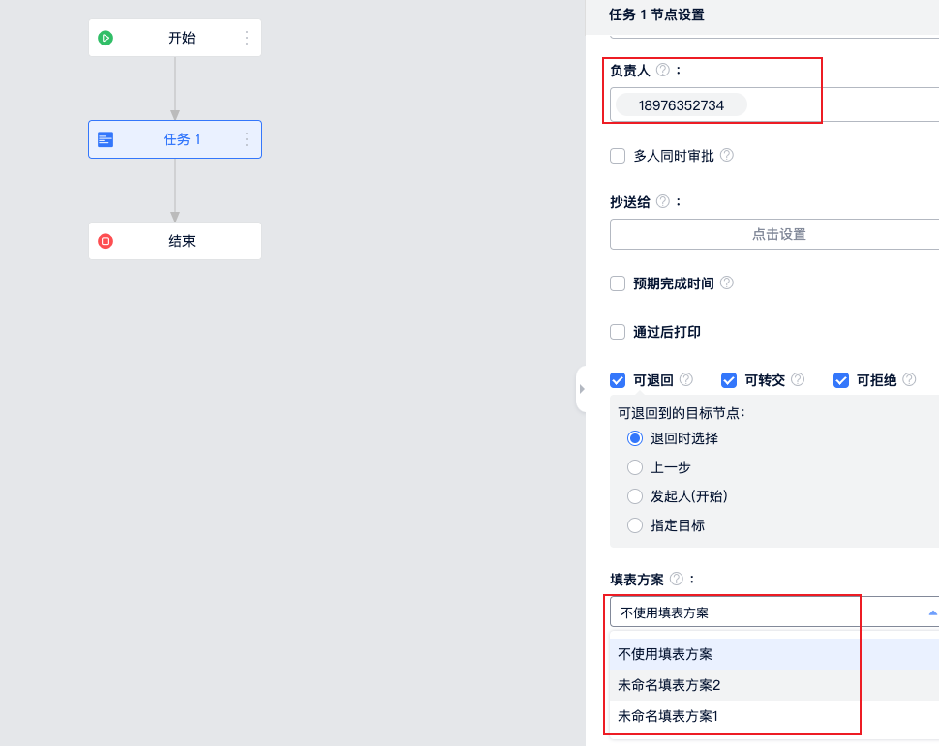Screen dimensions: 939x746
Task: Collapse the side panel with arrow handle
Action: [x=581, y=389]
